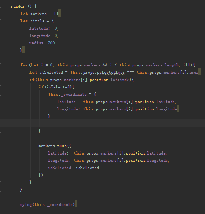Click the 'push' method name
This screenshot has width=205, height=214.
(62, 146)
